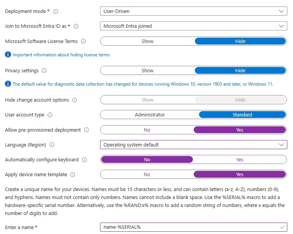This screenshot has height=234, width=293.
Task: Click info icon next to Microsoft Software License Terms
Action: tap(83, 41)
